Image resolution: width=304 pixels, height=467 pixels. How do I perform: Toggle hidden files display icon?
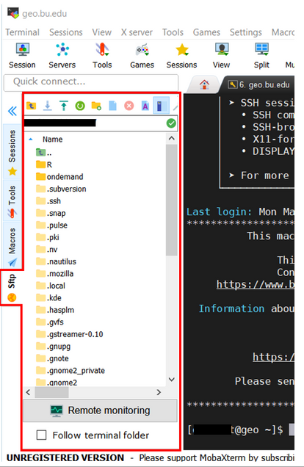click(161, 106)
